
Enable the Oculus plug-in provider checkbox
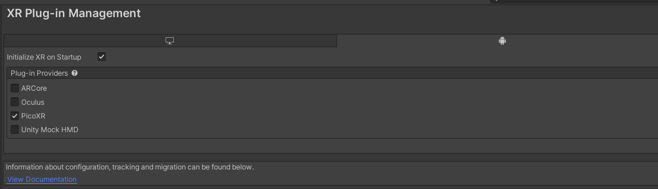(x=15, y=102)
